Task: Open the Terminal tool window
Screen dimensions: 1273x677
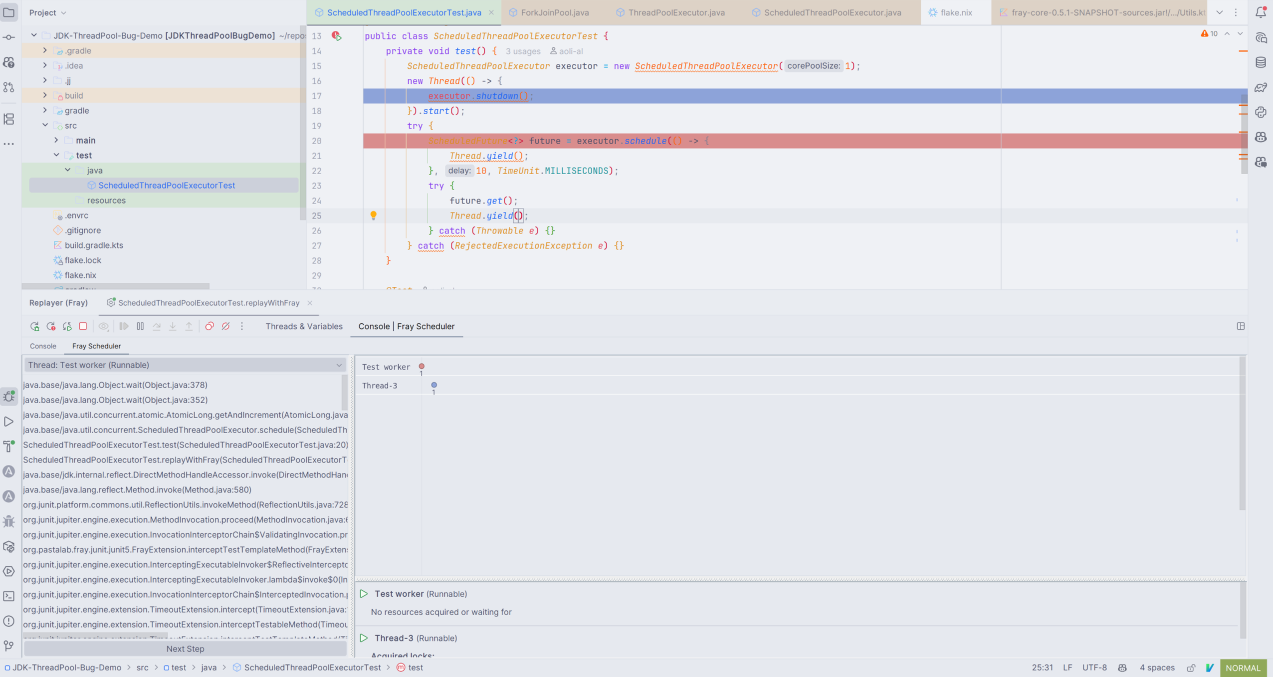Action: [x=9, y=596]
